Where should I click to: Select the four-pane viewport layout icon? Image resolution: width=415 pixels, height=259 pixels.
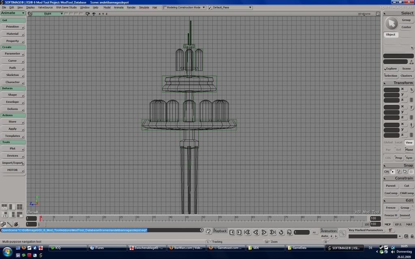19,207
